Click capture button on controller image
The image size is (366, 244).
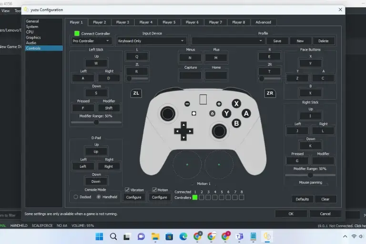point(194,113)
